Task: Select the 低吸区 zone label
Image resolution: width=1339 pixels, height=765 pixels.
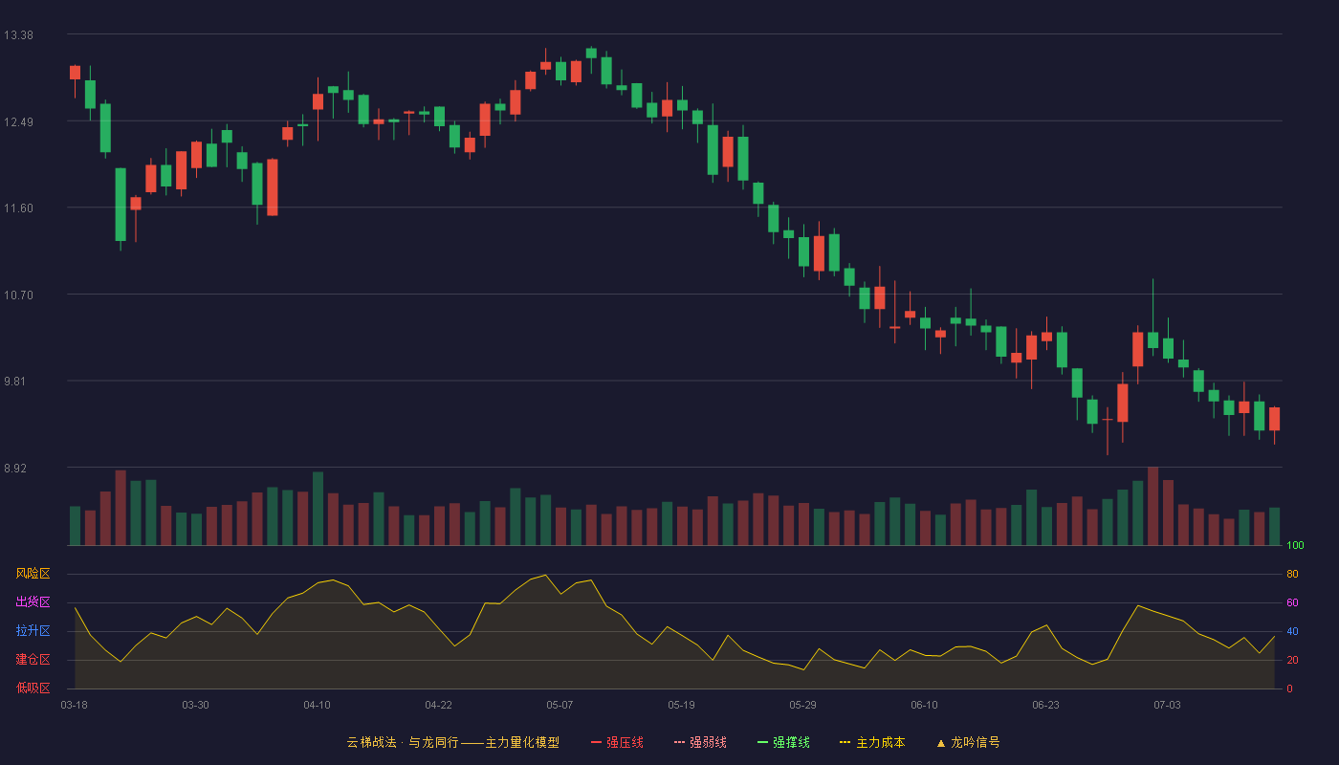Action: coord(33,688)
